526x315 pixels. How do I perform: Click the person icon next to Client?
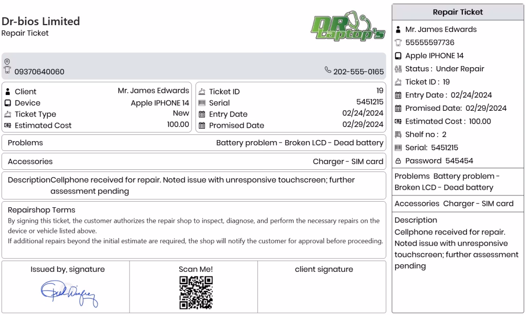pyautogui.click(x=8, y=91)
